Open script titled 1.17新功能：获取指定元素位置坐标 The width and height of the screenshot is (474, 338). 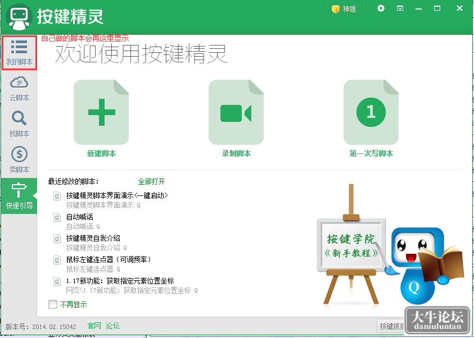[120, 281]
